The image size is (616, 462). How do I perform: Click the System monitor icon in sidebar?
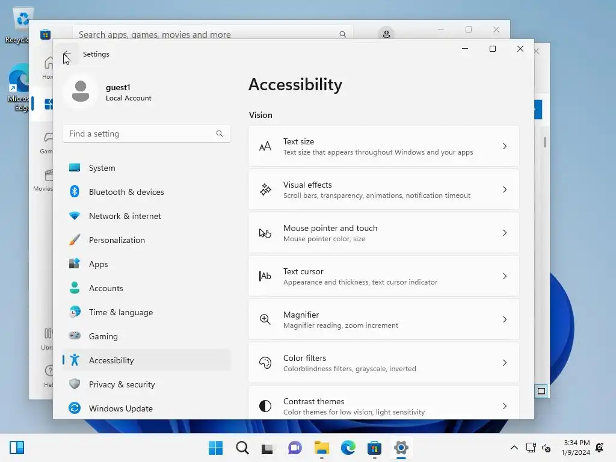74,168
